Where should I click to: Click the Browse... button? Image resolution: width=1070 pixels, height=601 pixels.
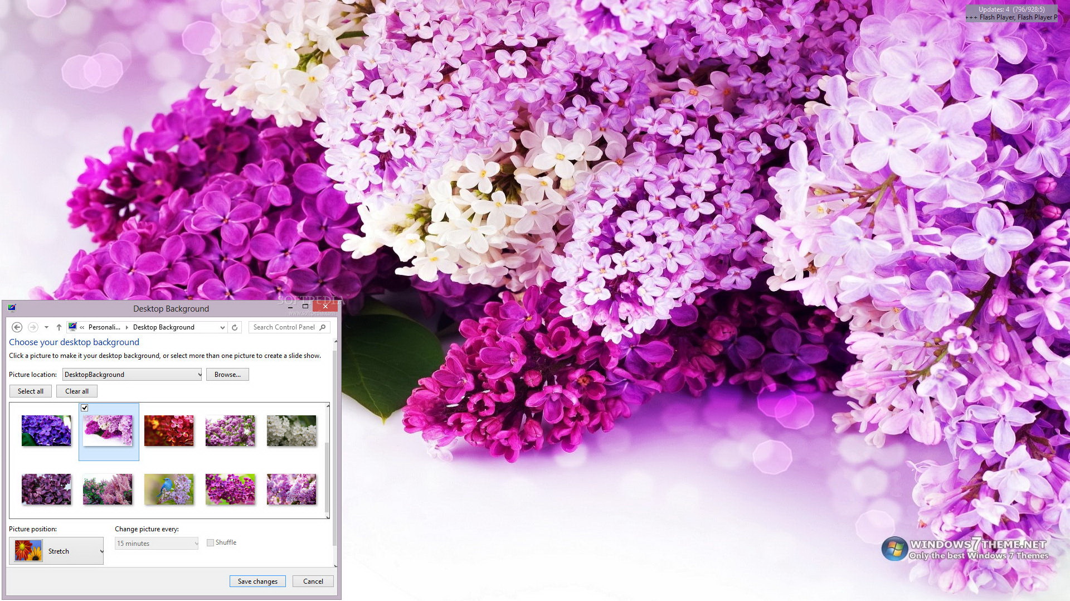pyautogui.click(x=227, y=375)
